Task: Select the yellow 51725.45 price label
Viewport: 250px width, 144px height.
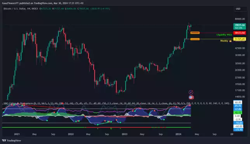Action: coord(240,39)
